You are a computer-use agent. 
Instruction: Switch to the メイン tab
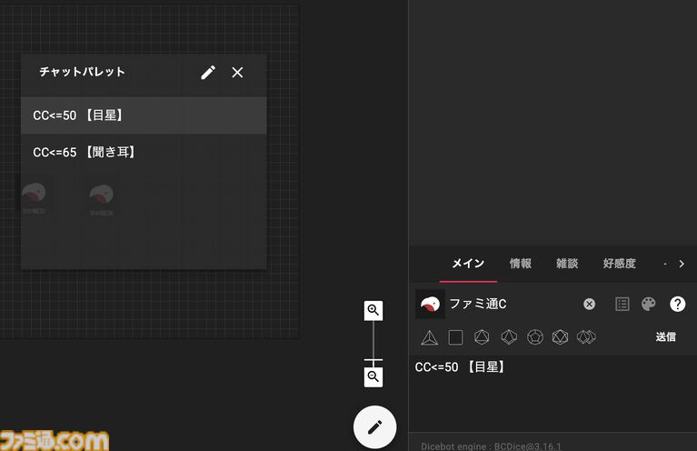click(468, 264)
